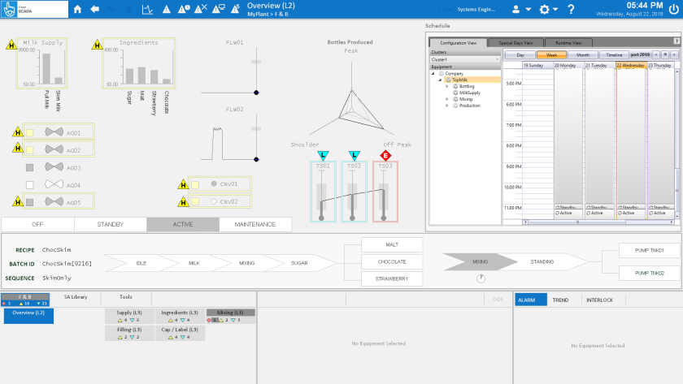Click the back navigation arrow

click(x=95, y=10)
